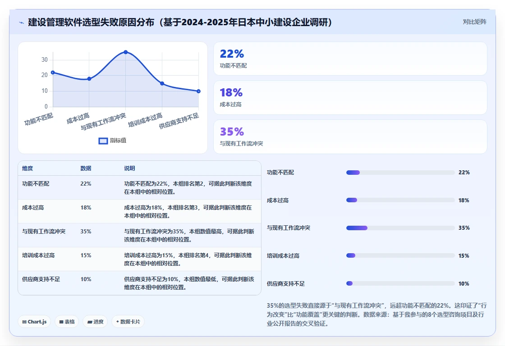Click the 35% 与现有工作流冲突 data card
This screenshot has height=346, width=505.
[x=350, y=137]
